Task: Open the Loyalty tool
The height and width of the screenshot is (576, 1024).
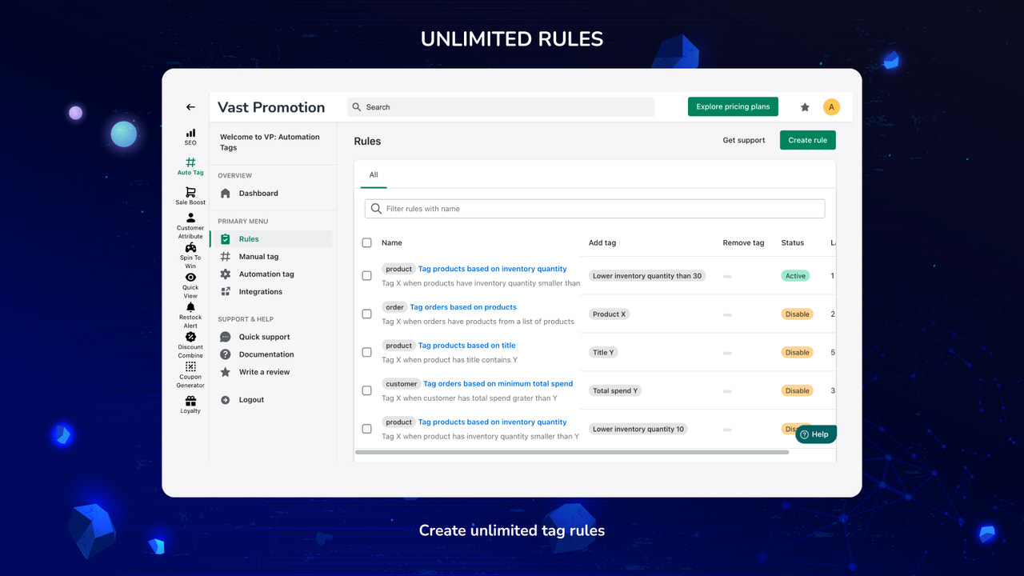Action: tap(190, 403)
